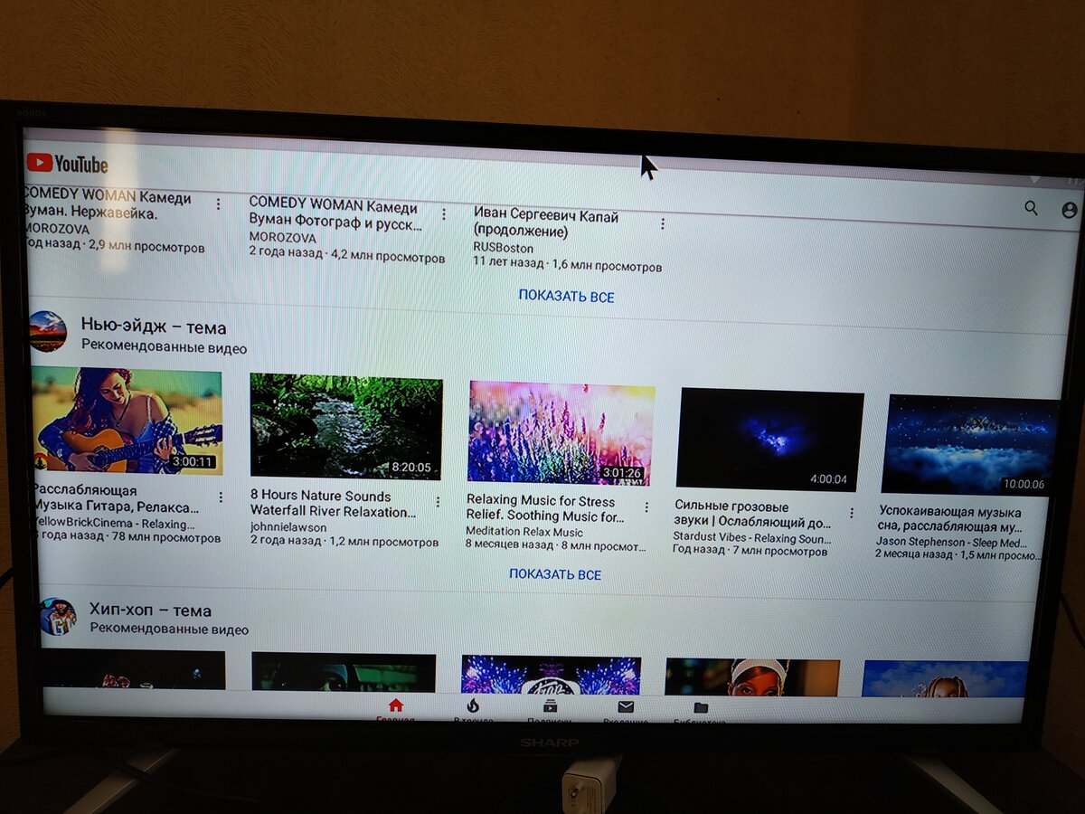
Task: Play hip-hop thumbnail with white headband woman
Action: (752, 677)
